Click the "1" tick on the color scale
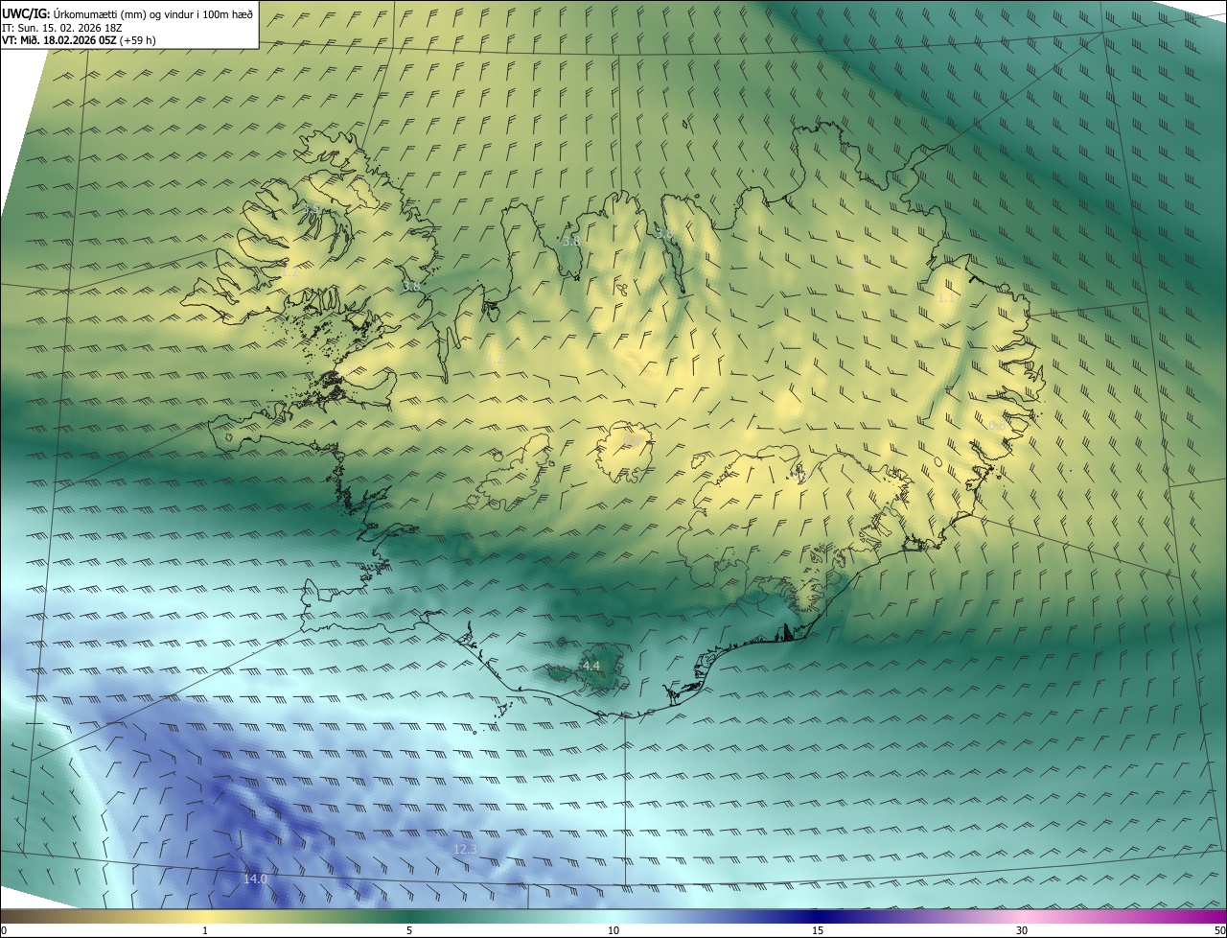The width and height of the screenshot is (1227, 938). tap(205, 931)
